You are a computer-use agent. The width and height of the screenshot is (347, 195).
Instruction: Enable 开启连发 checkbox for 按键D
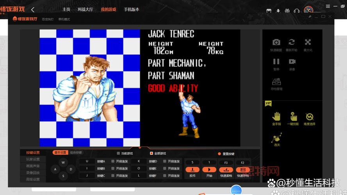165,161
